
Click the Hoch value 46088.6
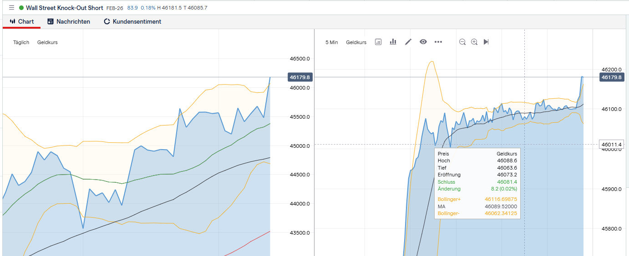[x=507, y=161]
